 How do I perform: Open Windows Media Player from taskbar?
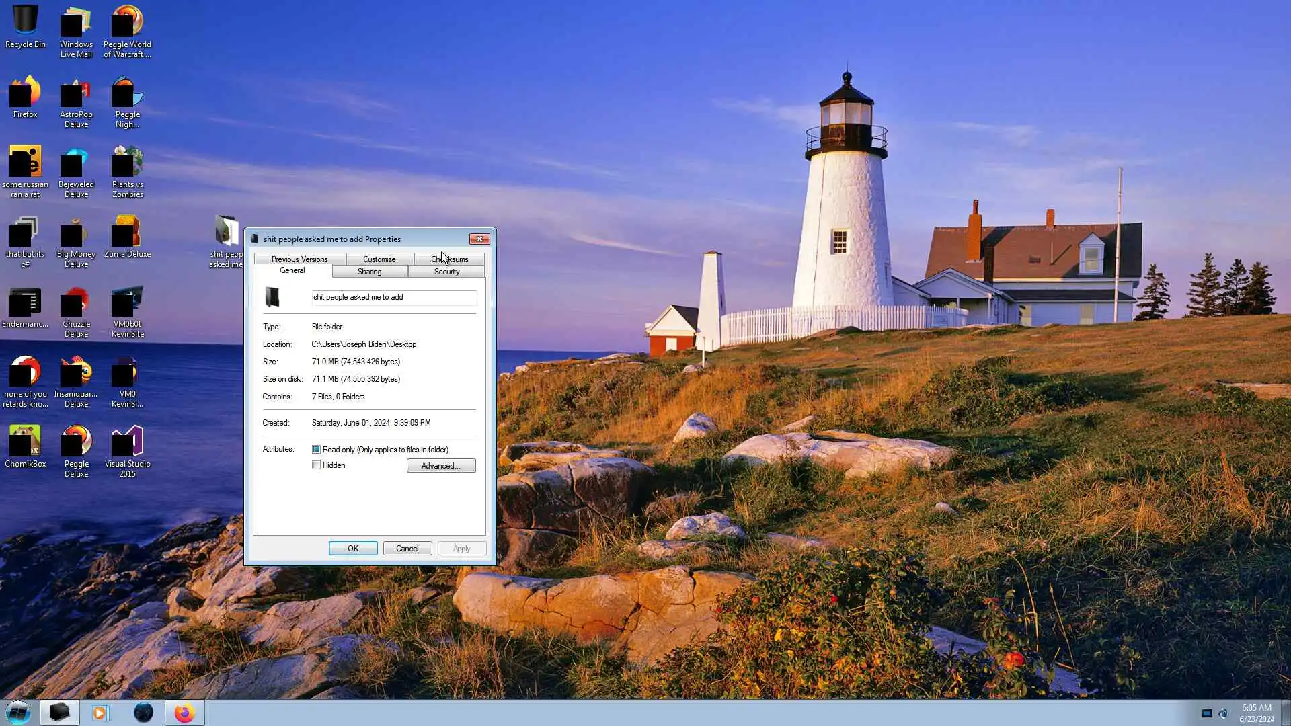(x=100, y=713)
